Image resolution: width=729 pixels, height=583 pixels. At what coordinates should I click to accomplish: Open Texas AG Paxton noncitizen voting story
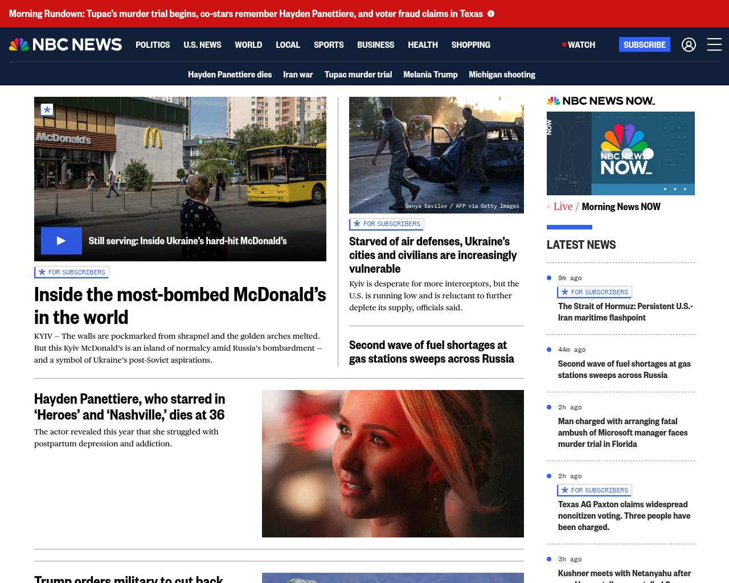624,516
